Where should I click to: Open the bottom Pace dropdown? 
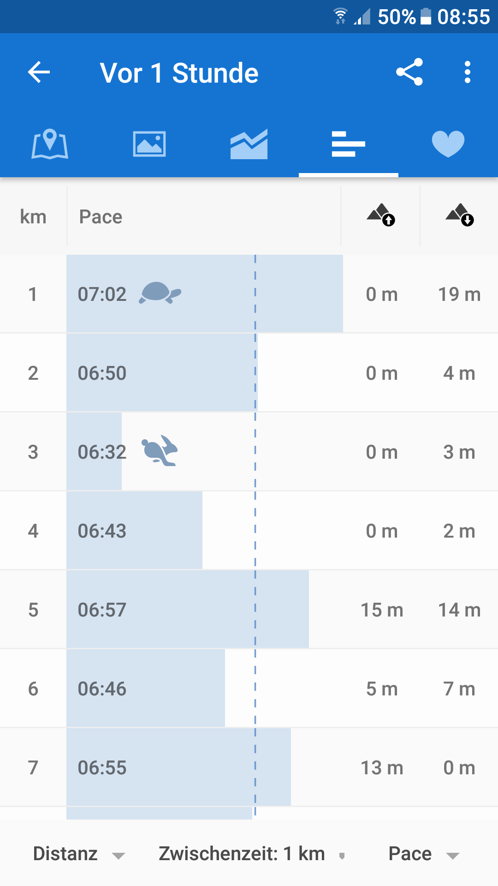pos(423,854)
